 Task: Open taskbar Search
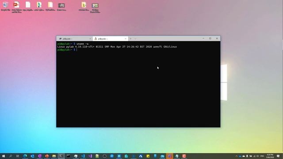click(x=11, y=156)
